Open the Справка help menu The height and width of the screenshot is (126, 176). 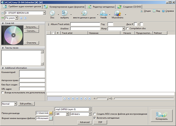[x=168, y=11]
